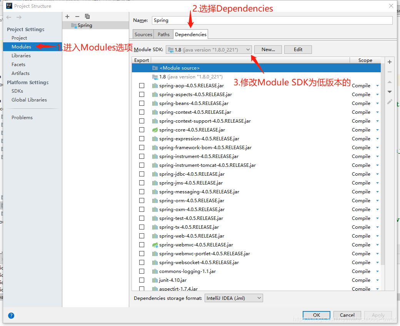Open Artifacts in the sidebar

point(20,73)
